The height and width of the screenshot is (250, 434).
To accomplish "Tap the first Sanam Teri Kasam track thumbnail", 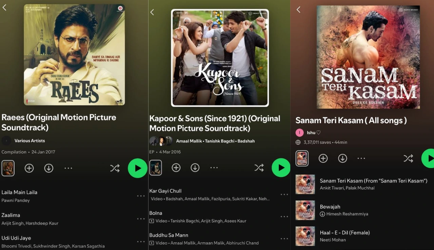I will click(x=305, y=184).
